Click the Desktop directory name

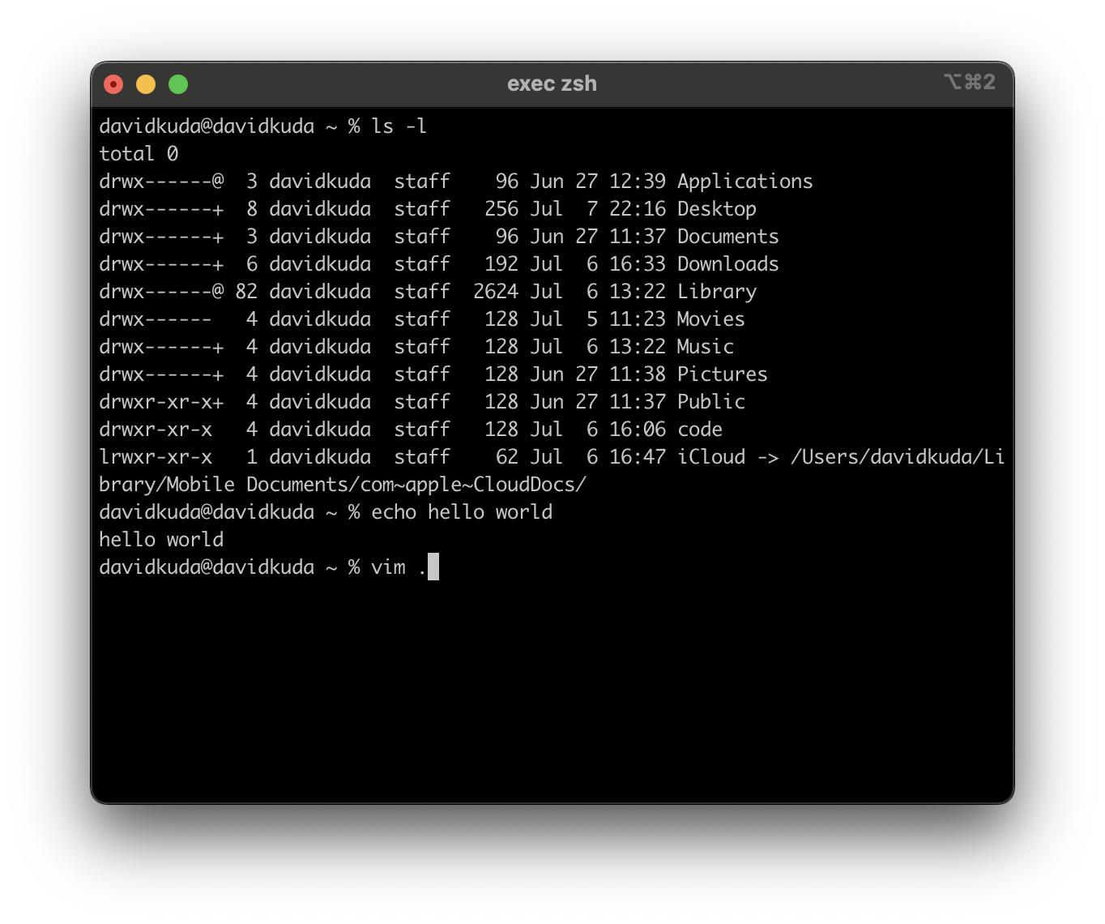point(716,209)
